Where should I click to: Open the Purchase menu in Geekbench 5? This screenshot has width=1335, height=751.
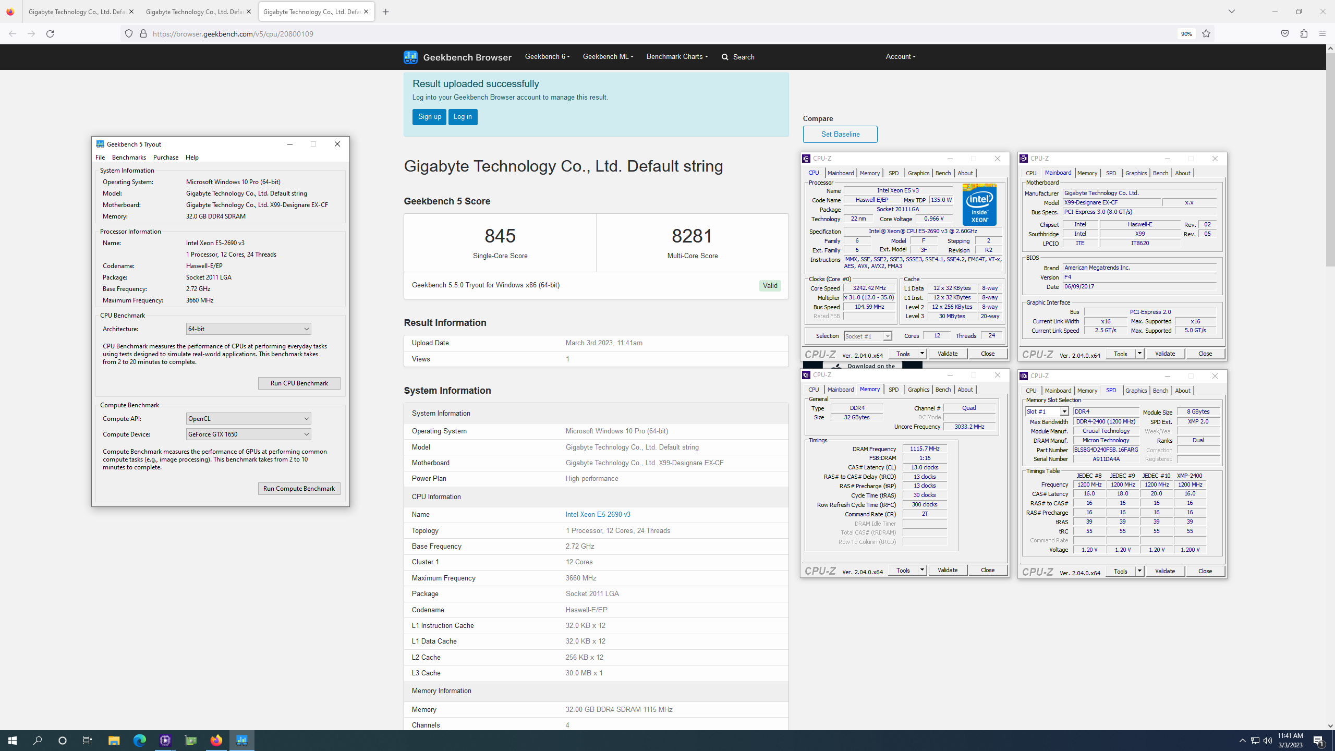pyautogui.click(x=166, y=158)
